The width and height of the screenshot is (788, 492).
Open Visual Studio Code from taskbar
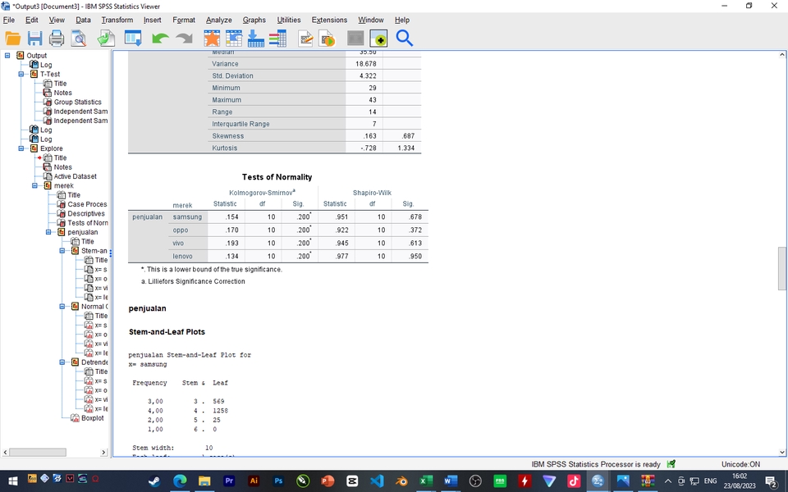(377, 481)
